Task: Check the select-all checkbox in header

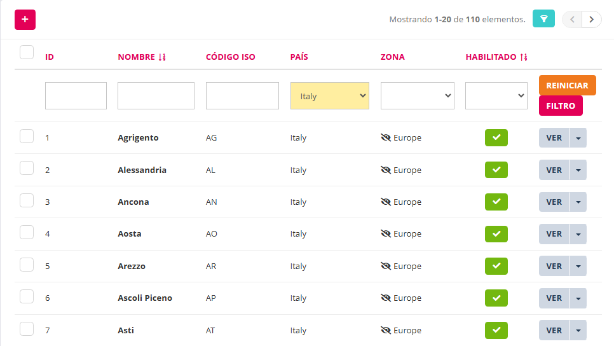Action: (x=27, y=52)
